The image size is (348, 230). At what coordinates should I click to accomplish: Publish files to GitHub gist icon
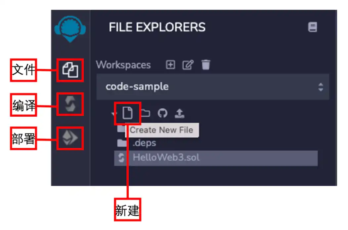point(162,113)
